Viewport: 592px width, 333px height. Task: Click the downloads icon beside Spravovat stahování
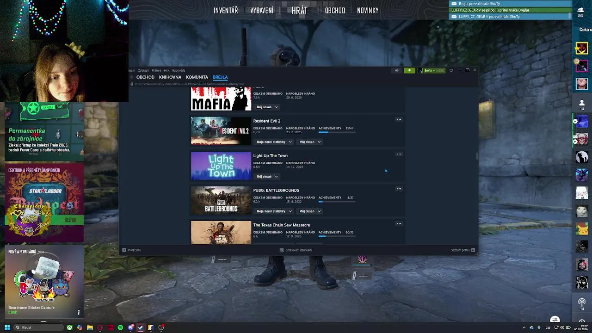281,250
